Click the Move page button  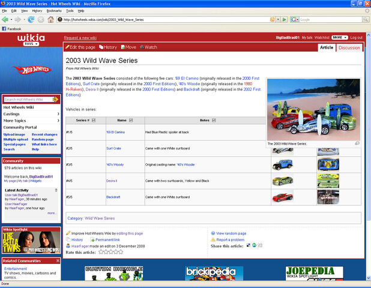(128, 47)
